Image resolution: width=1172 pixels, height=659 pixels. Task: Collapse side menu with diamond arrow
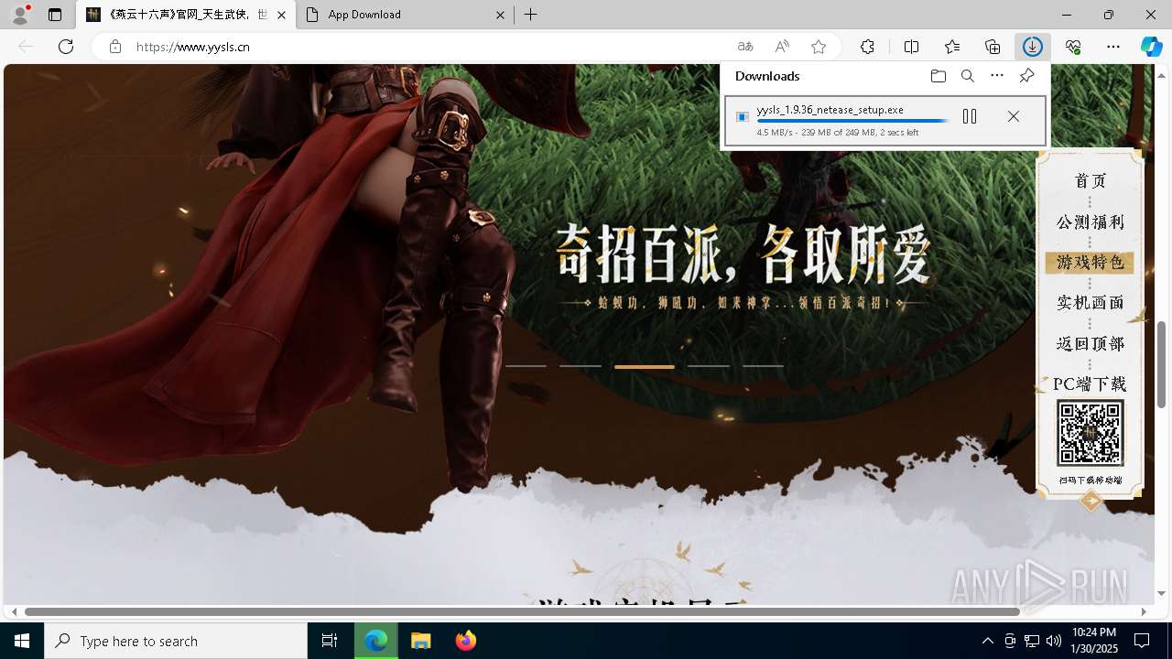tap(1091, 501)
